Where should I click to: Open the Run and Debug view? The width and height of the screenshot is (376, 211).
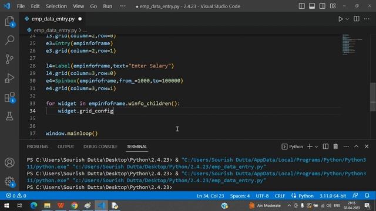pyautogui.click(x=9, y=78)
